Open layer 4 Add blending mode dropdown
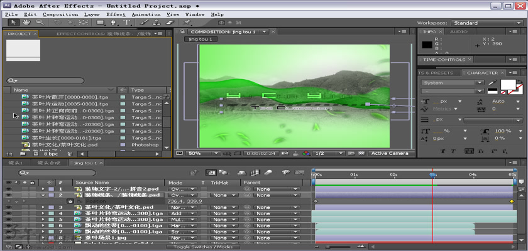 coord(182,213)
